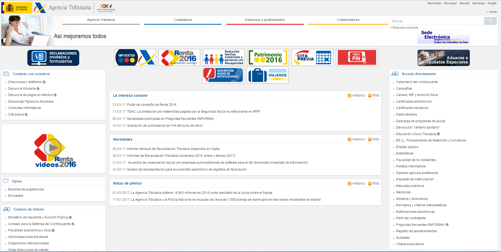The image size is (501, 252).
Task: Open Vídeos explicativos link
Action: tap(410, 244)
